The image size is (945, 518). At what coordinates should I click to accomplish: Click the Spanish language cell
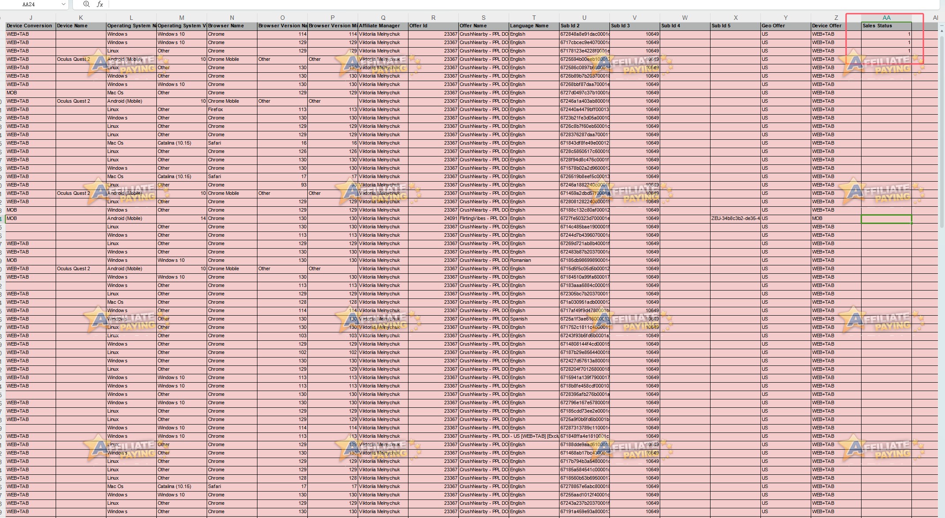[533, 319]
